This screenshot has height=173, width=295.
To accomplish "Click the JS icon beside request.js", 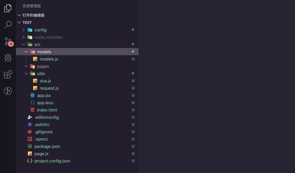I will click(35, 88).
